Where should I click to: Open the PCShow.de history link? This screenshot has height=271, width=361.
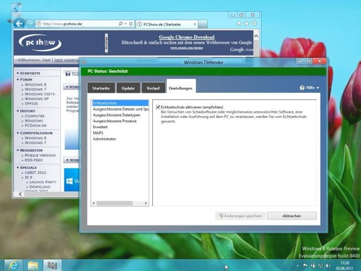[36, 126]
